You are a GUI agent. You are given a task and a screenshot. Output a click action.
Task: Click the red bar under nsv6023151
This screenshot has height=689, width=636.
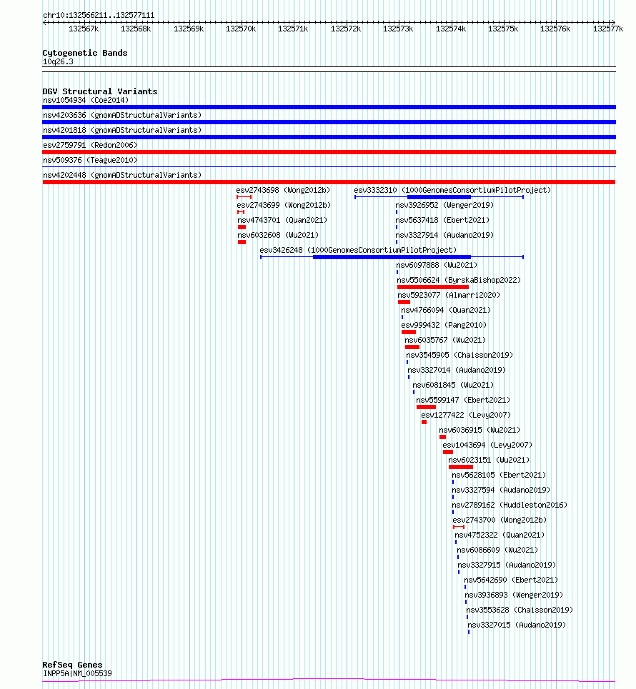click(x=460, y=467)
